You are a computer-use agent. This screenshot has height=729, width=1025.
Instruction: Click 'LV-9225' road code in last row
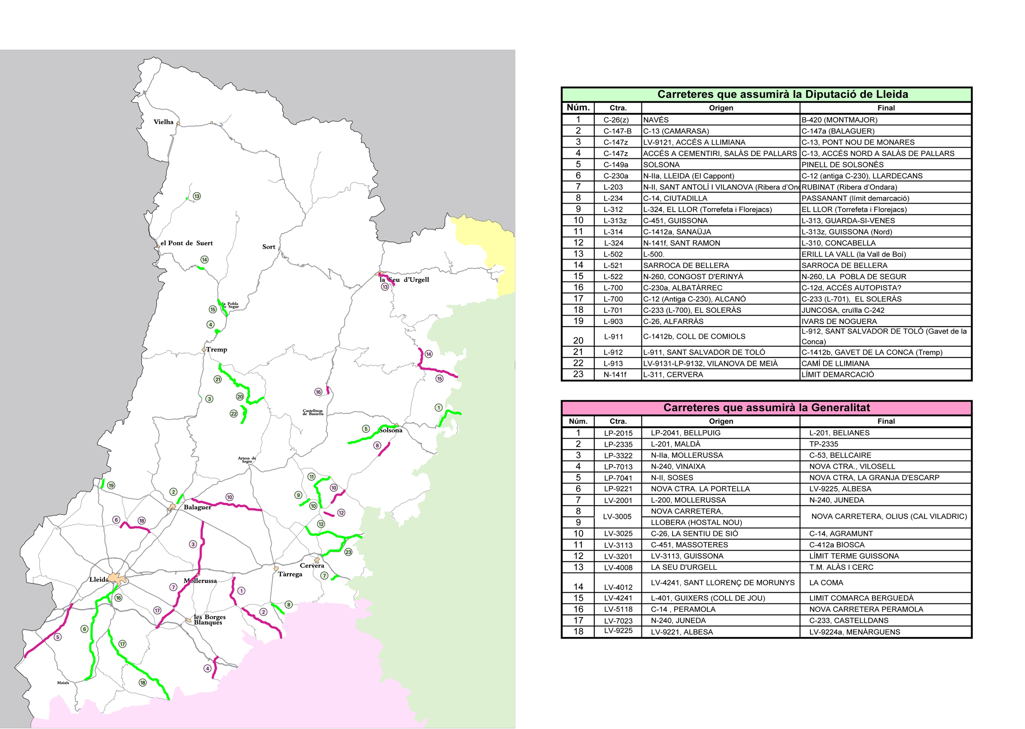618,631
